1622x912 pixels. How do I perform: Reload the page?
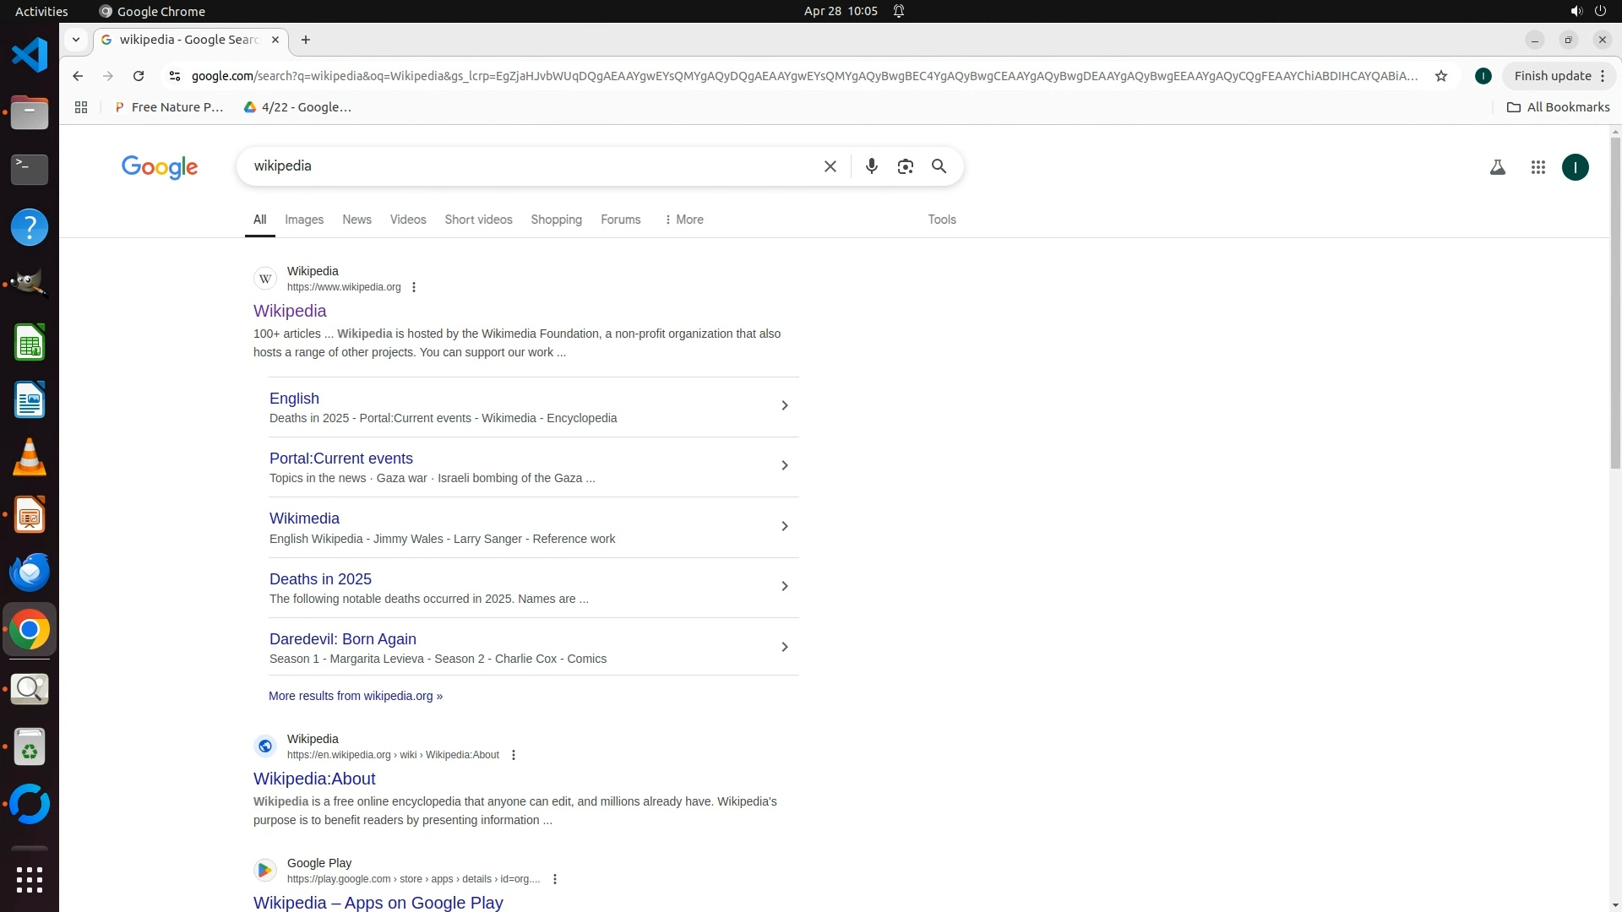point(139,76)
